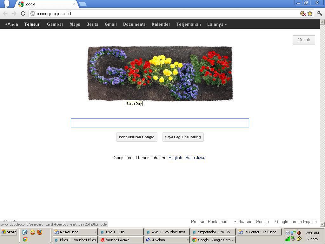The width and height of the screenshot is (325, 244).
Task: Go forward to the next page
Action: coord(14,13)
